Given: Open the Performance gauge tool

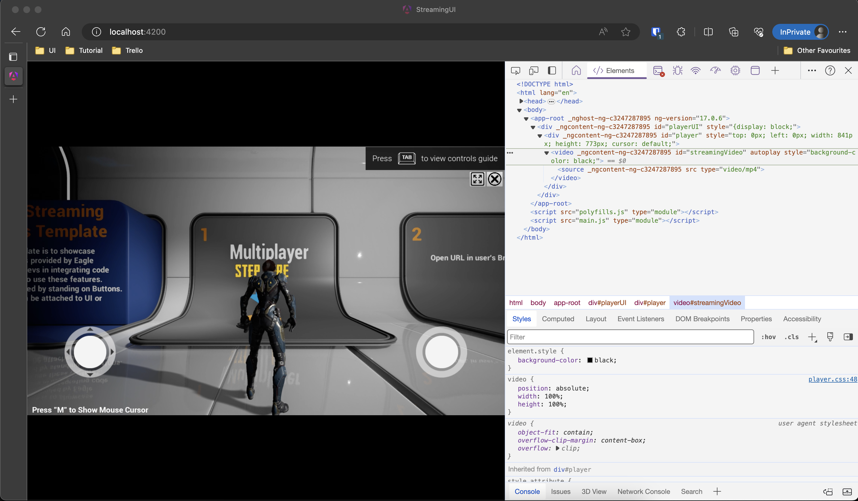Looking at the screenshot, I should [715, 70].
